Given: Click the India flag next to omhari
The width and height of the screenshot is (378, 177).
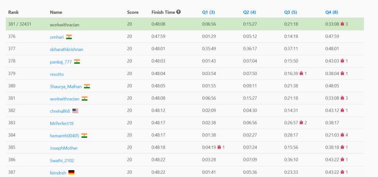Looking at the screenshot, I should pyautogui.click(x=69, y=37).
